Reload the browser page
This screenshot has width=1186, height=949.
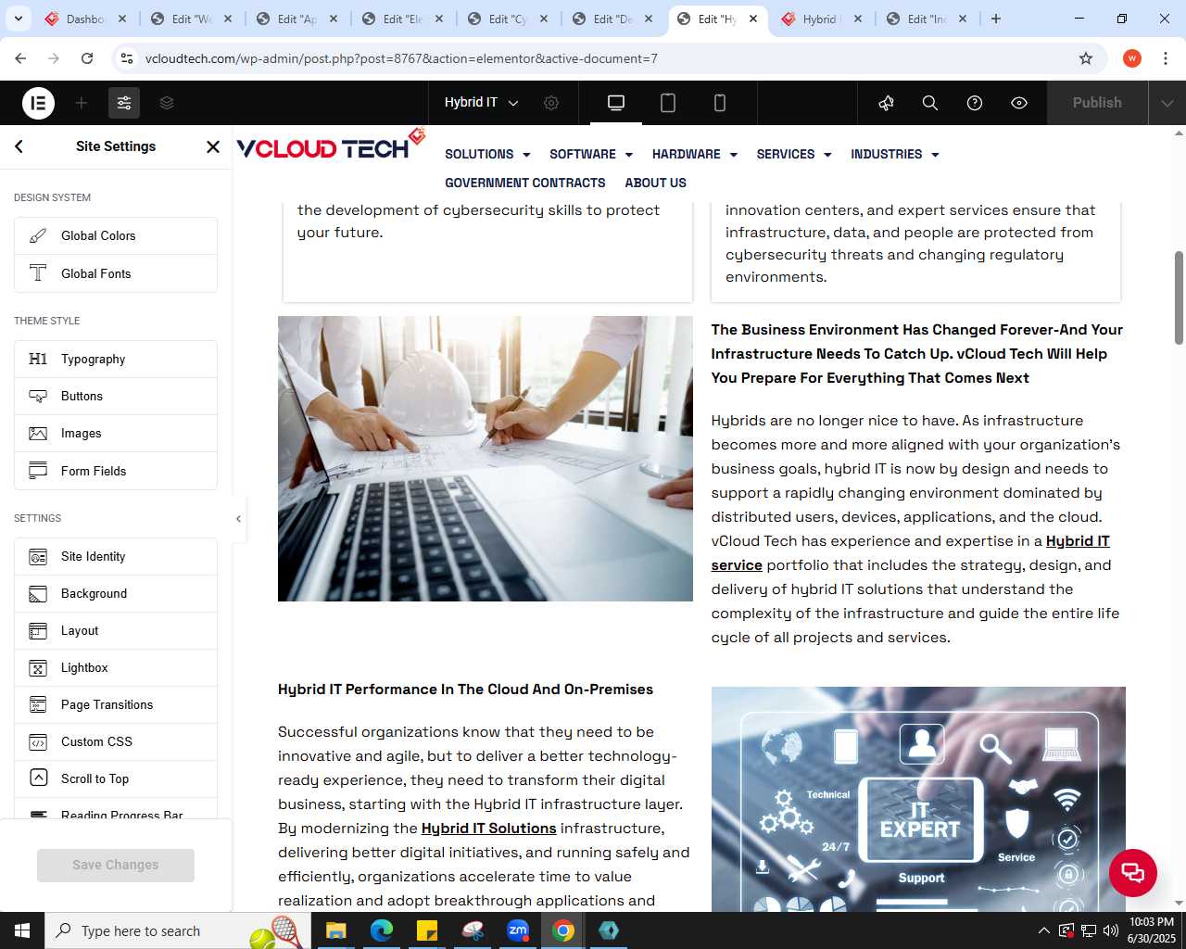[87, 58]
